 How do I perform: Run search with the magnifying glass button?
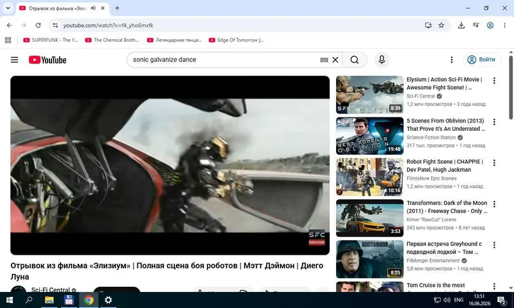[x=355, y=60]
